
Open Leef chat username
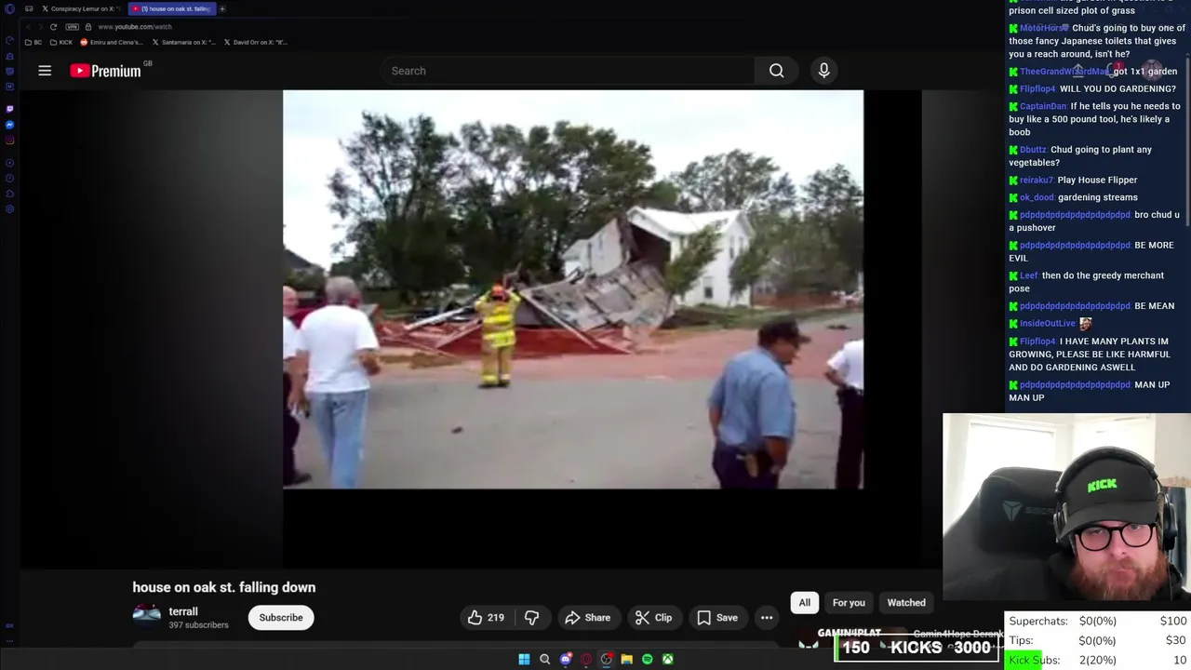point(1028,275)
